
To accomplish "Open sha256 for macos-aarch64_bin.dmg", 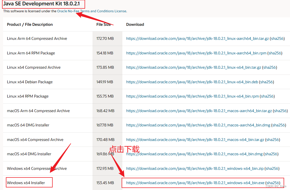I will point(279,125).
